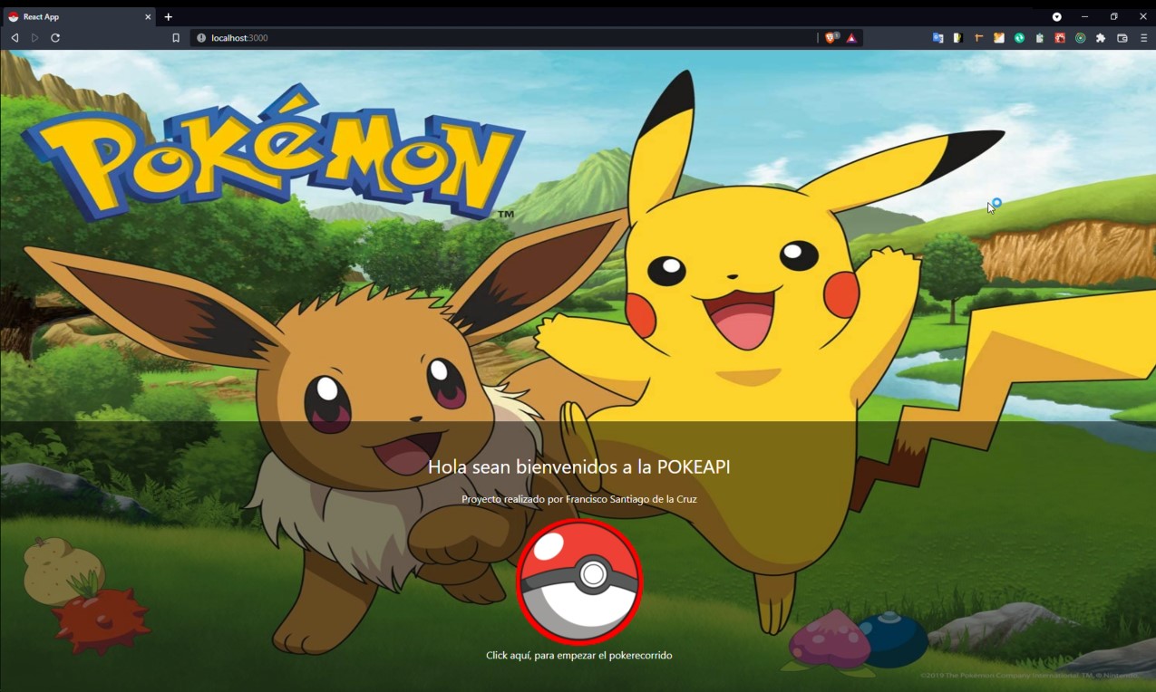Image resolution: width=1156 pixels, height=692 pixels.
Task: View site security info icon
Action: 201,38
